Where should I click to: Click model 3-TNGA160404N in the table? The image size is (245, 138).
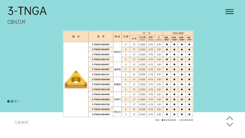[101, 79]
